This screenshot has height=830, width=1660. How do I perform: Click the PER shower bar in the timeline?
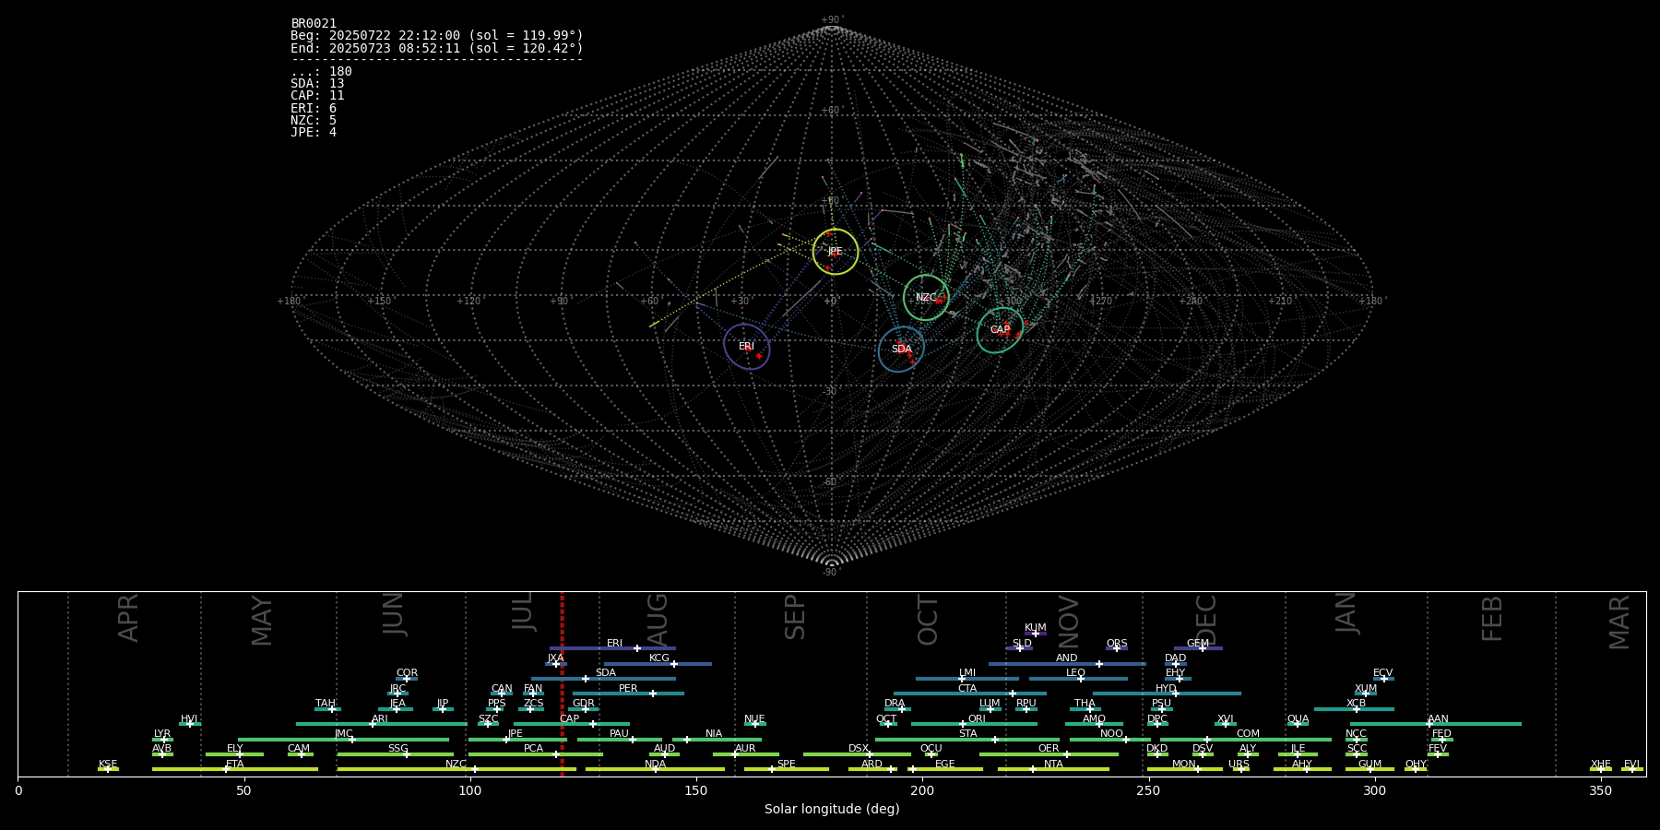(628, 694)
